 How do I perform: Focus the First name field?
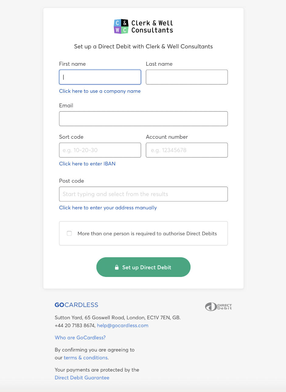pyautogui.click(x=100, y=77)
